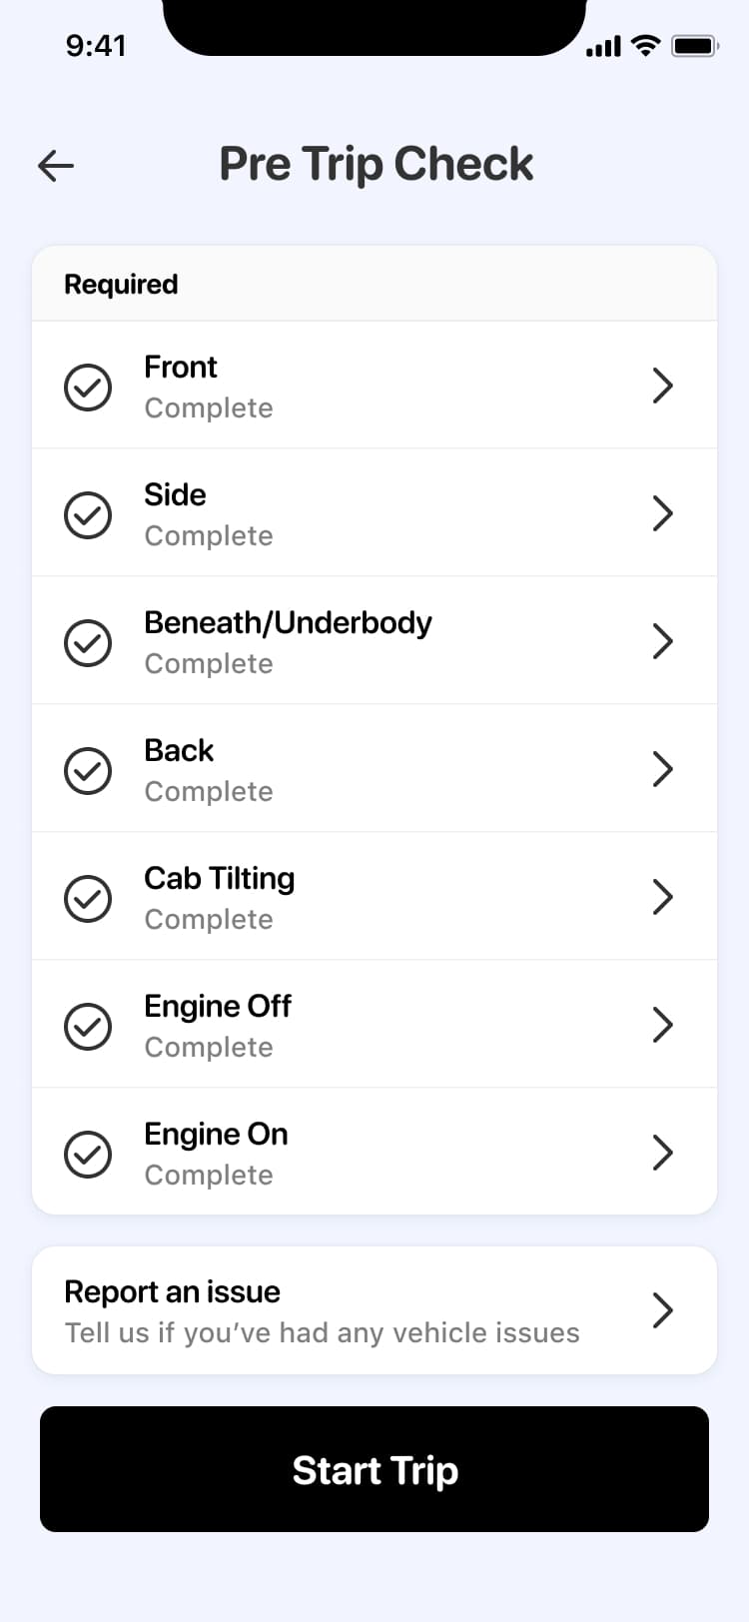This screenshot has height=1622, width=749.
Task: Click the check circle icon for Engine Off
Action: pos(88,1026)
